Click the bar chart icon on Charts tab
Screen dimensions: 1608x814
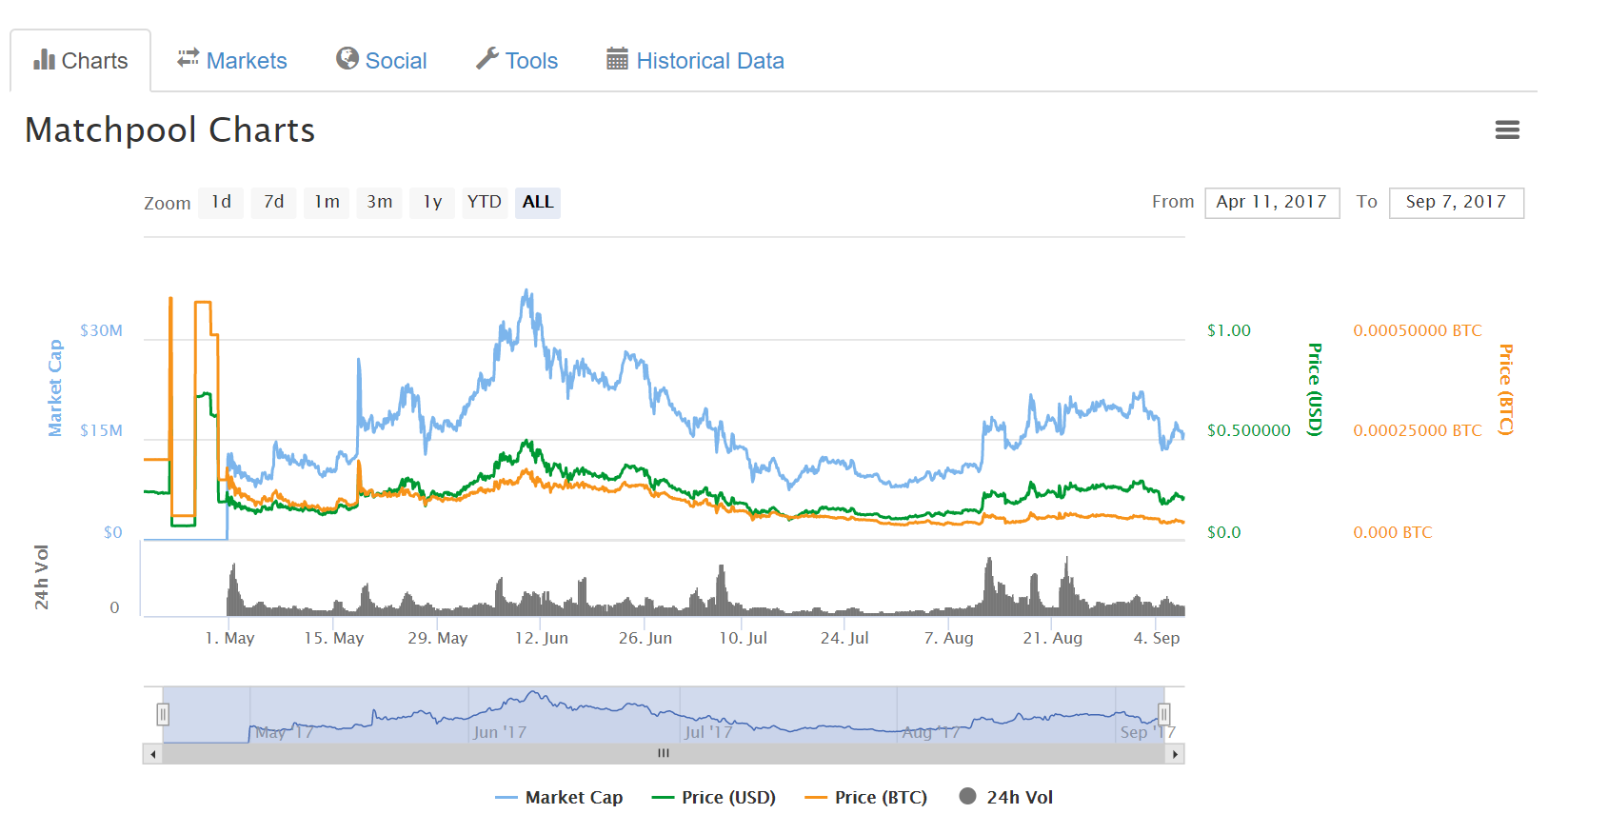point(44,60)
